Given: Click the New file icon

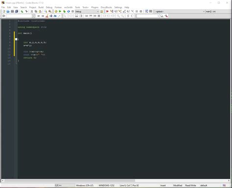Looking at the screenshot, I should [x=4, y=11].
